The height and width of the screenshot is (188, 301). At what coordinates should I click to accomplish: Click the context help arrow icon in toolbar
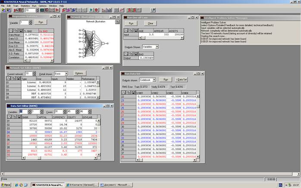[x=153, y=10]
